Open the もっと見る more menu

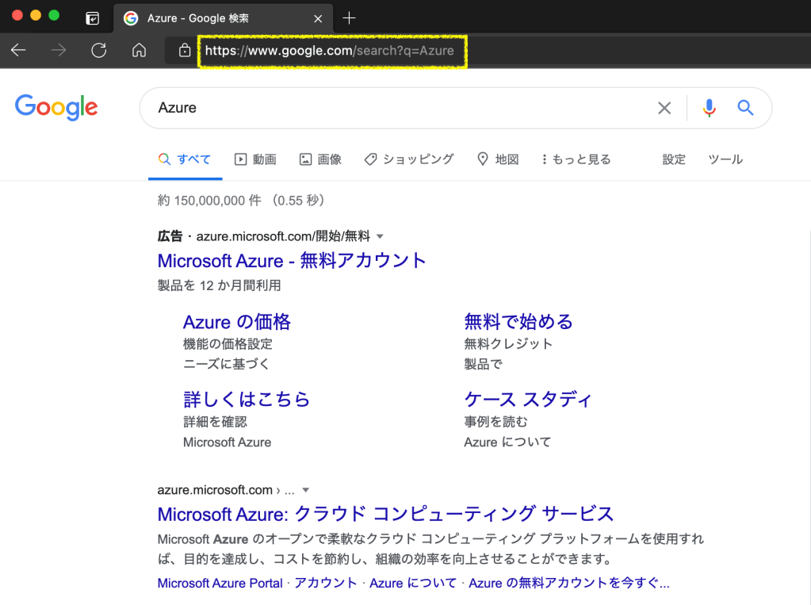576,159
